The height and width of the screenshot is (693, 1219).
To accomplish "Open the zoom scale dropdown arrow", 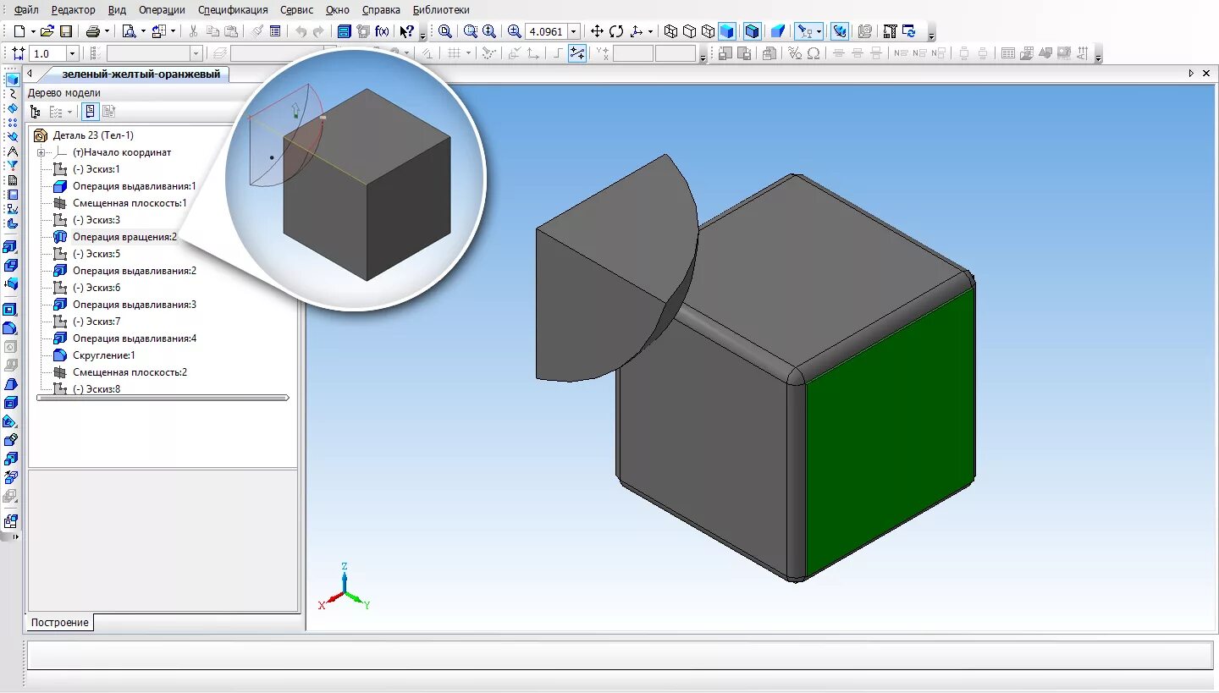I will [573, 31].
